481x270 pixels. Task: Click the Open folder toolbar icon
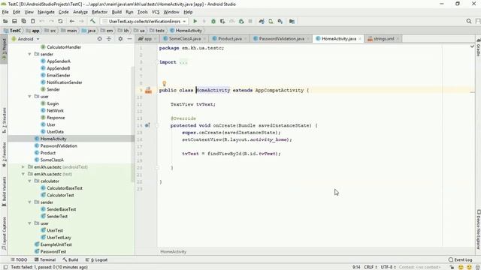coord(5,22)
